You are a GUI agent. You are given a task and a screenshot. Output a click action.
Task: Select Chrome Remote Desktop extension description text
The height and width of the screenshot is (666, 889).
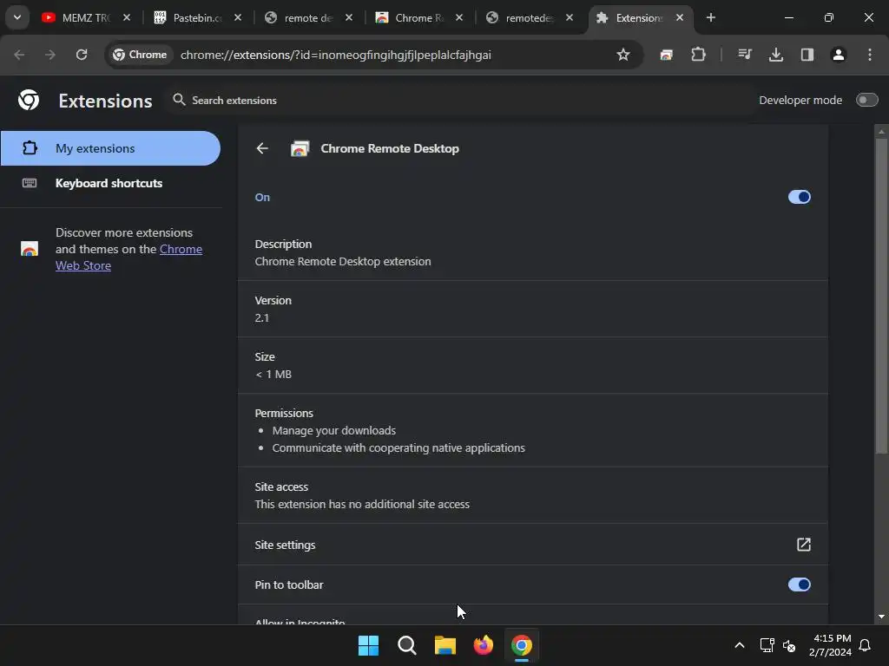pos(343,262)
